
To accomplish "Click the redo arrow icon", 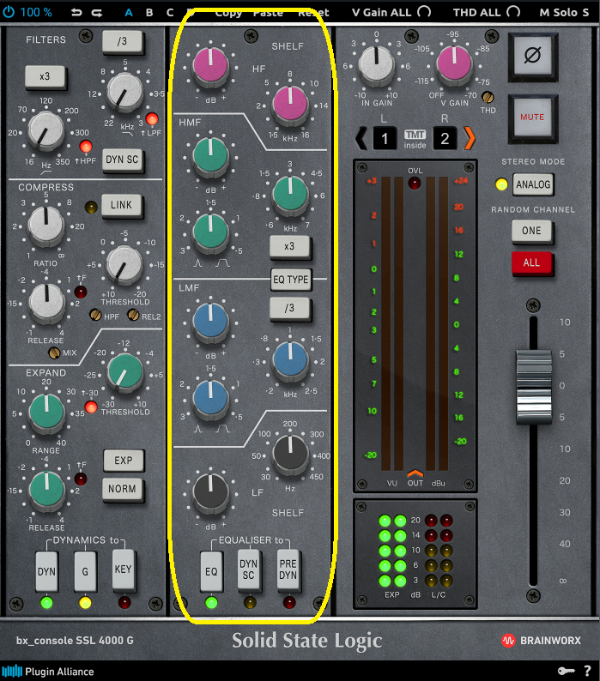I will [x=97, y=12].
